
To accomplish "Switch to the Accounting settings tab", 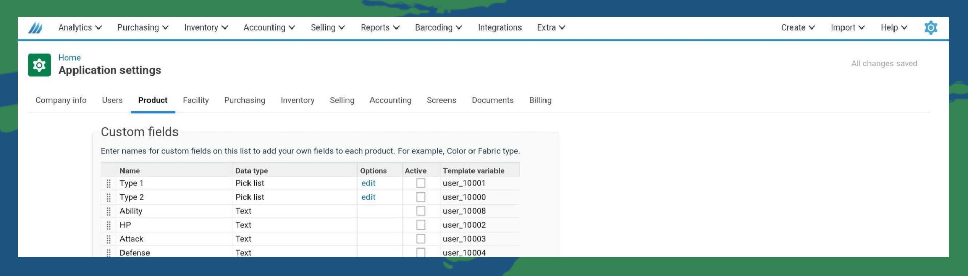I will point(390,100).
